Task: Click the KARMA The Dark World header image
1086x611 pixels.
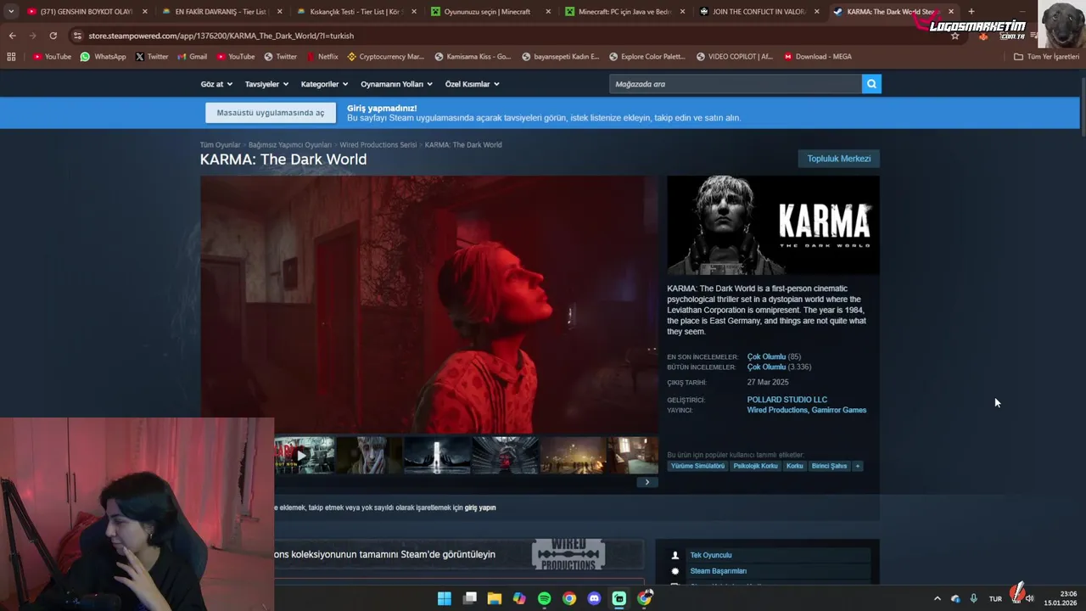Action: coord(773,225)
